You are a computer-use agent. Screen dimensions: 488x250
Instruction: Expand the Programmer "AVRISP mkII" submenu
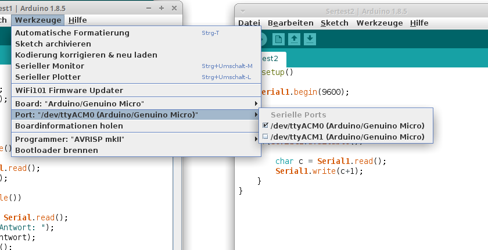tap(134, 139)
